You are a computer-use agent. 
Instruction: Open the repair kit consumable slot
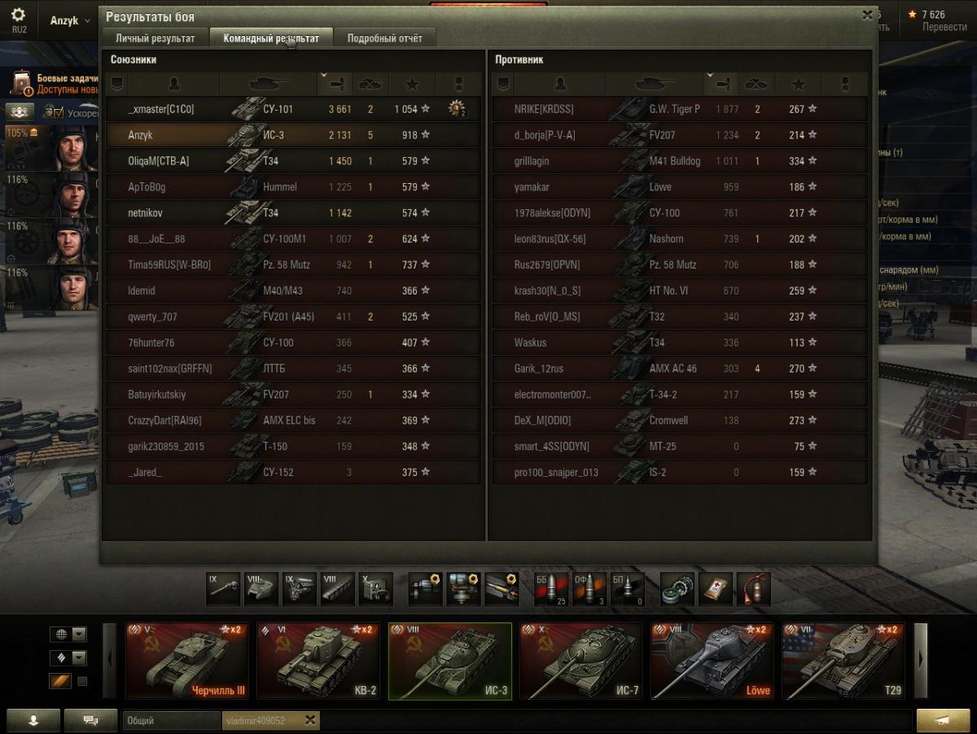click(677, 589)
